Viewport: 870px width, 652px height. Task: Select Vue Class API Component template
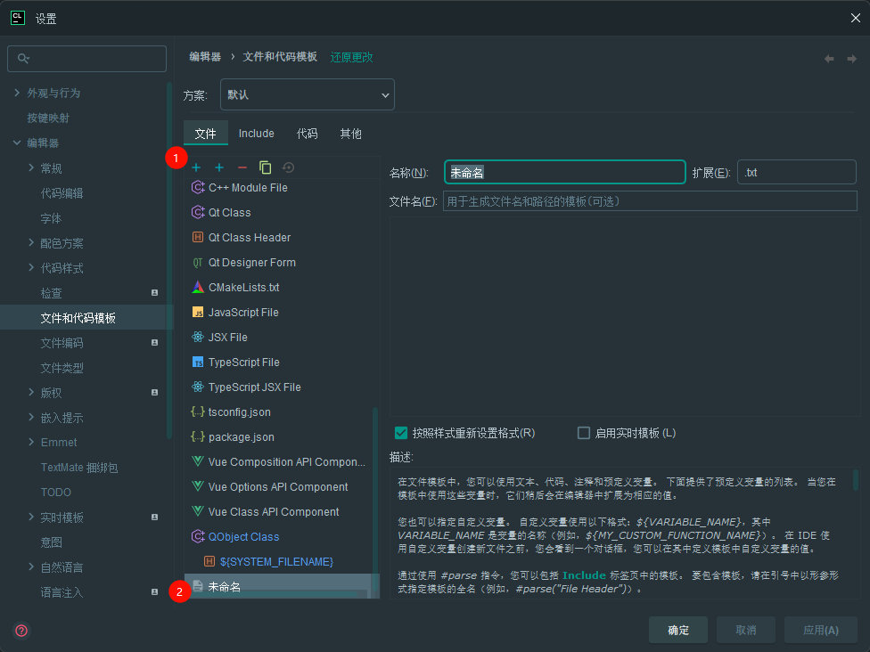[282, 512]
